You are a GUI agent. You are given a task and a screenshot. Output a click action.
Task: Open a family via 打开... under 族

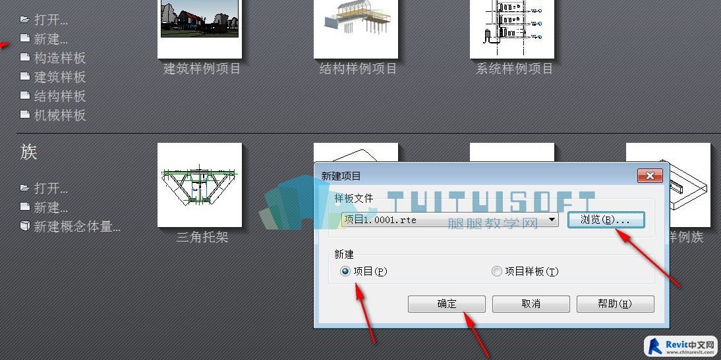51,188
